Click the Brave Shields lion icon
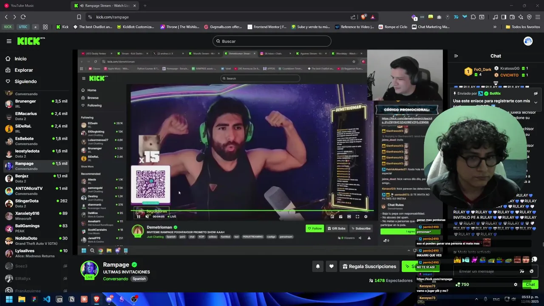The width and height of the screenshot is (544, 306). [363, 17]
